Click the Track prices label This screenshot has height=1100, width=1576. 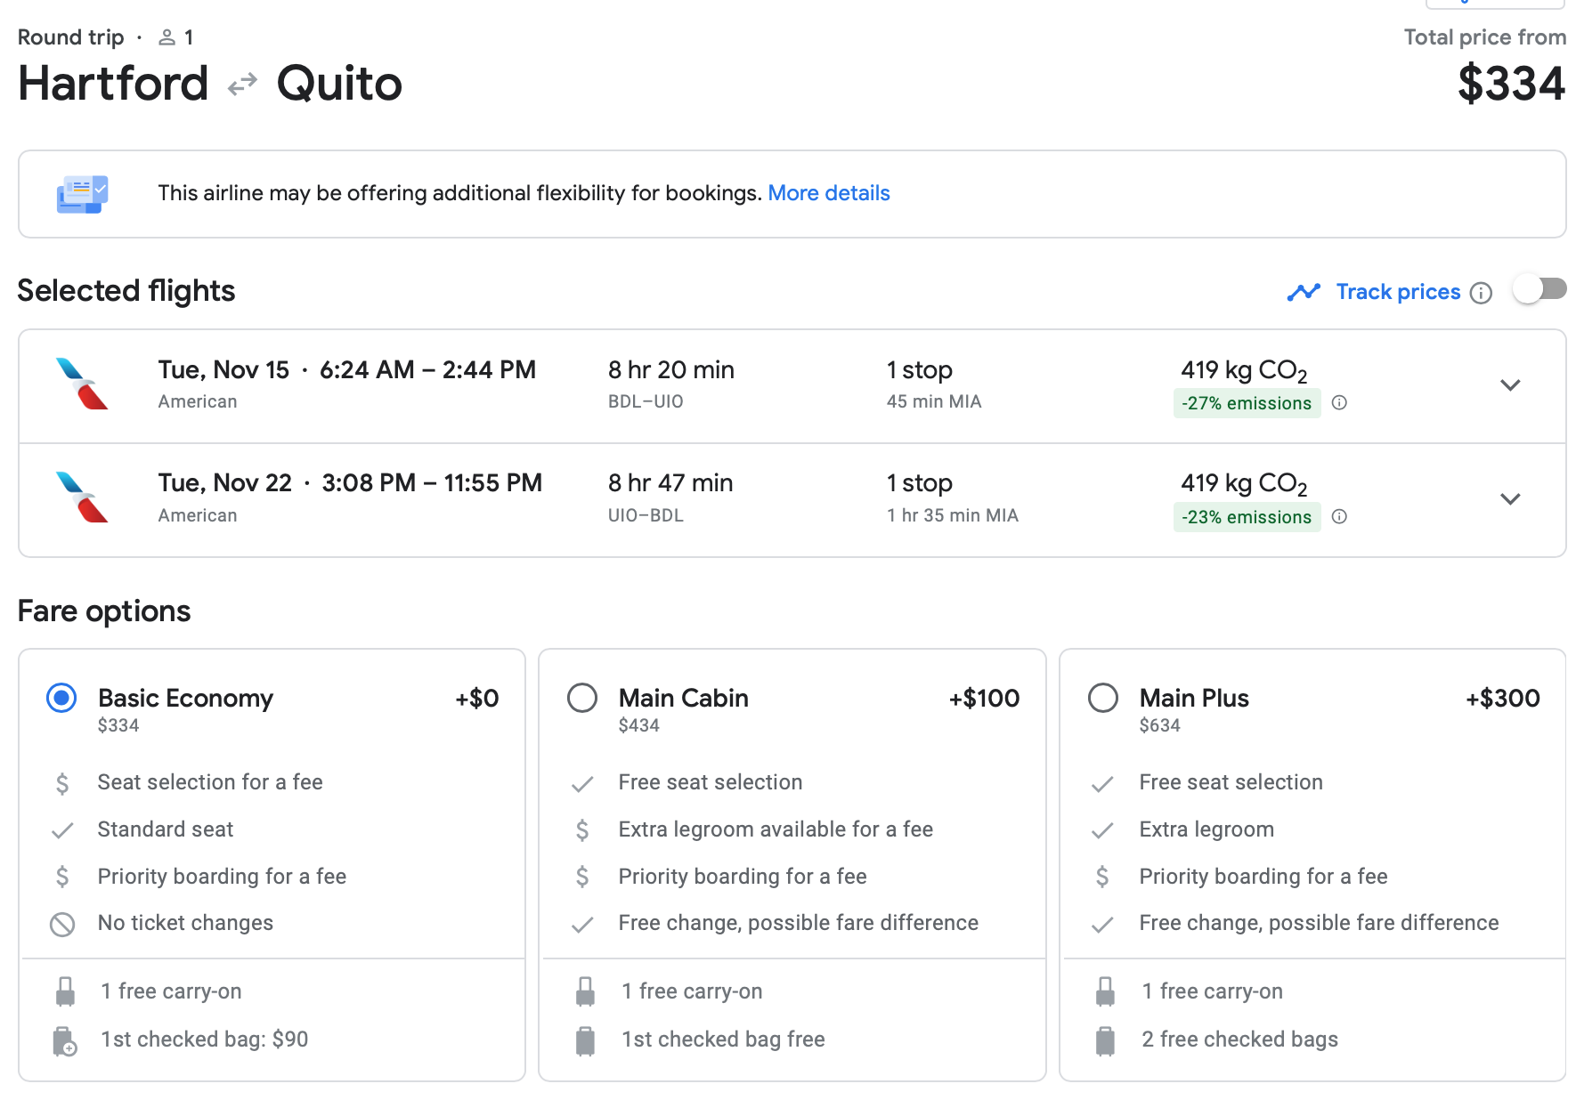tap(1398, 292)
